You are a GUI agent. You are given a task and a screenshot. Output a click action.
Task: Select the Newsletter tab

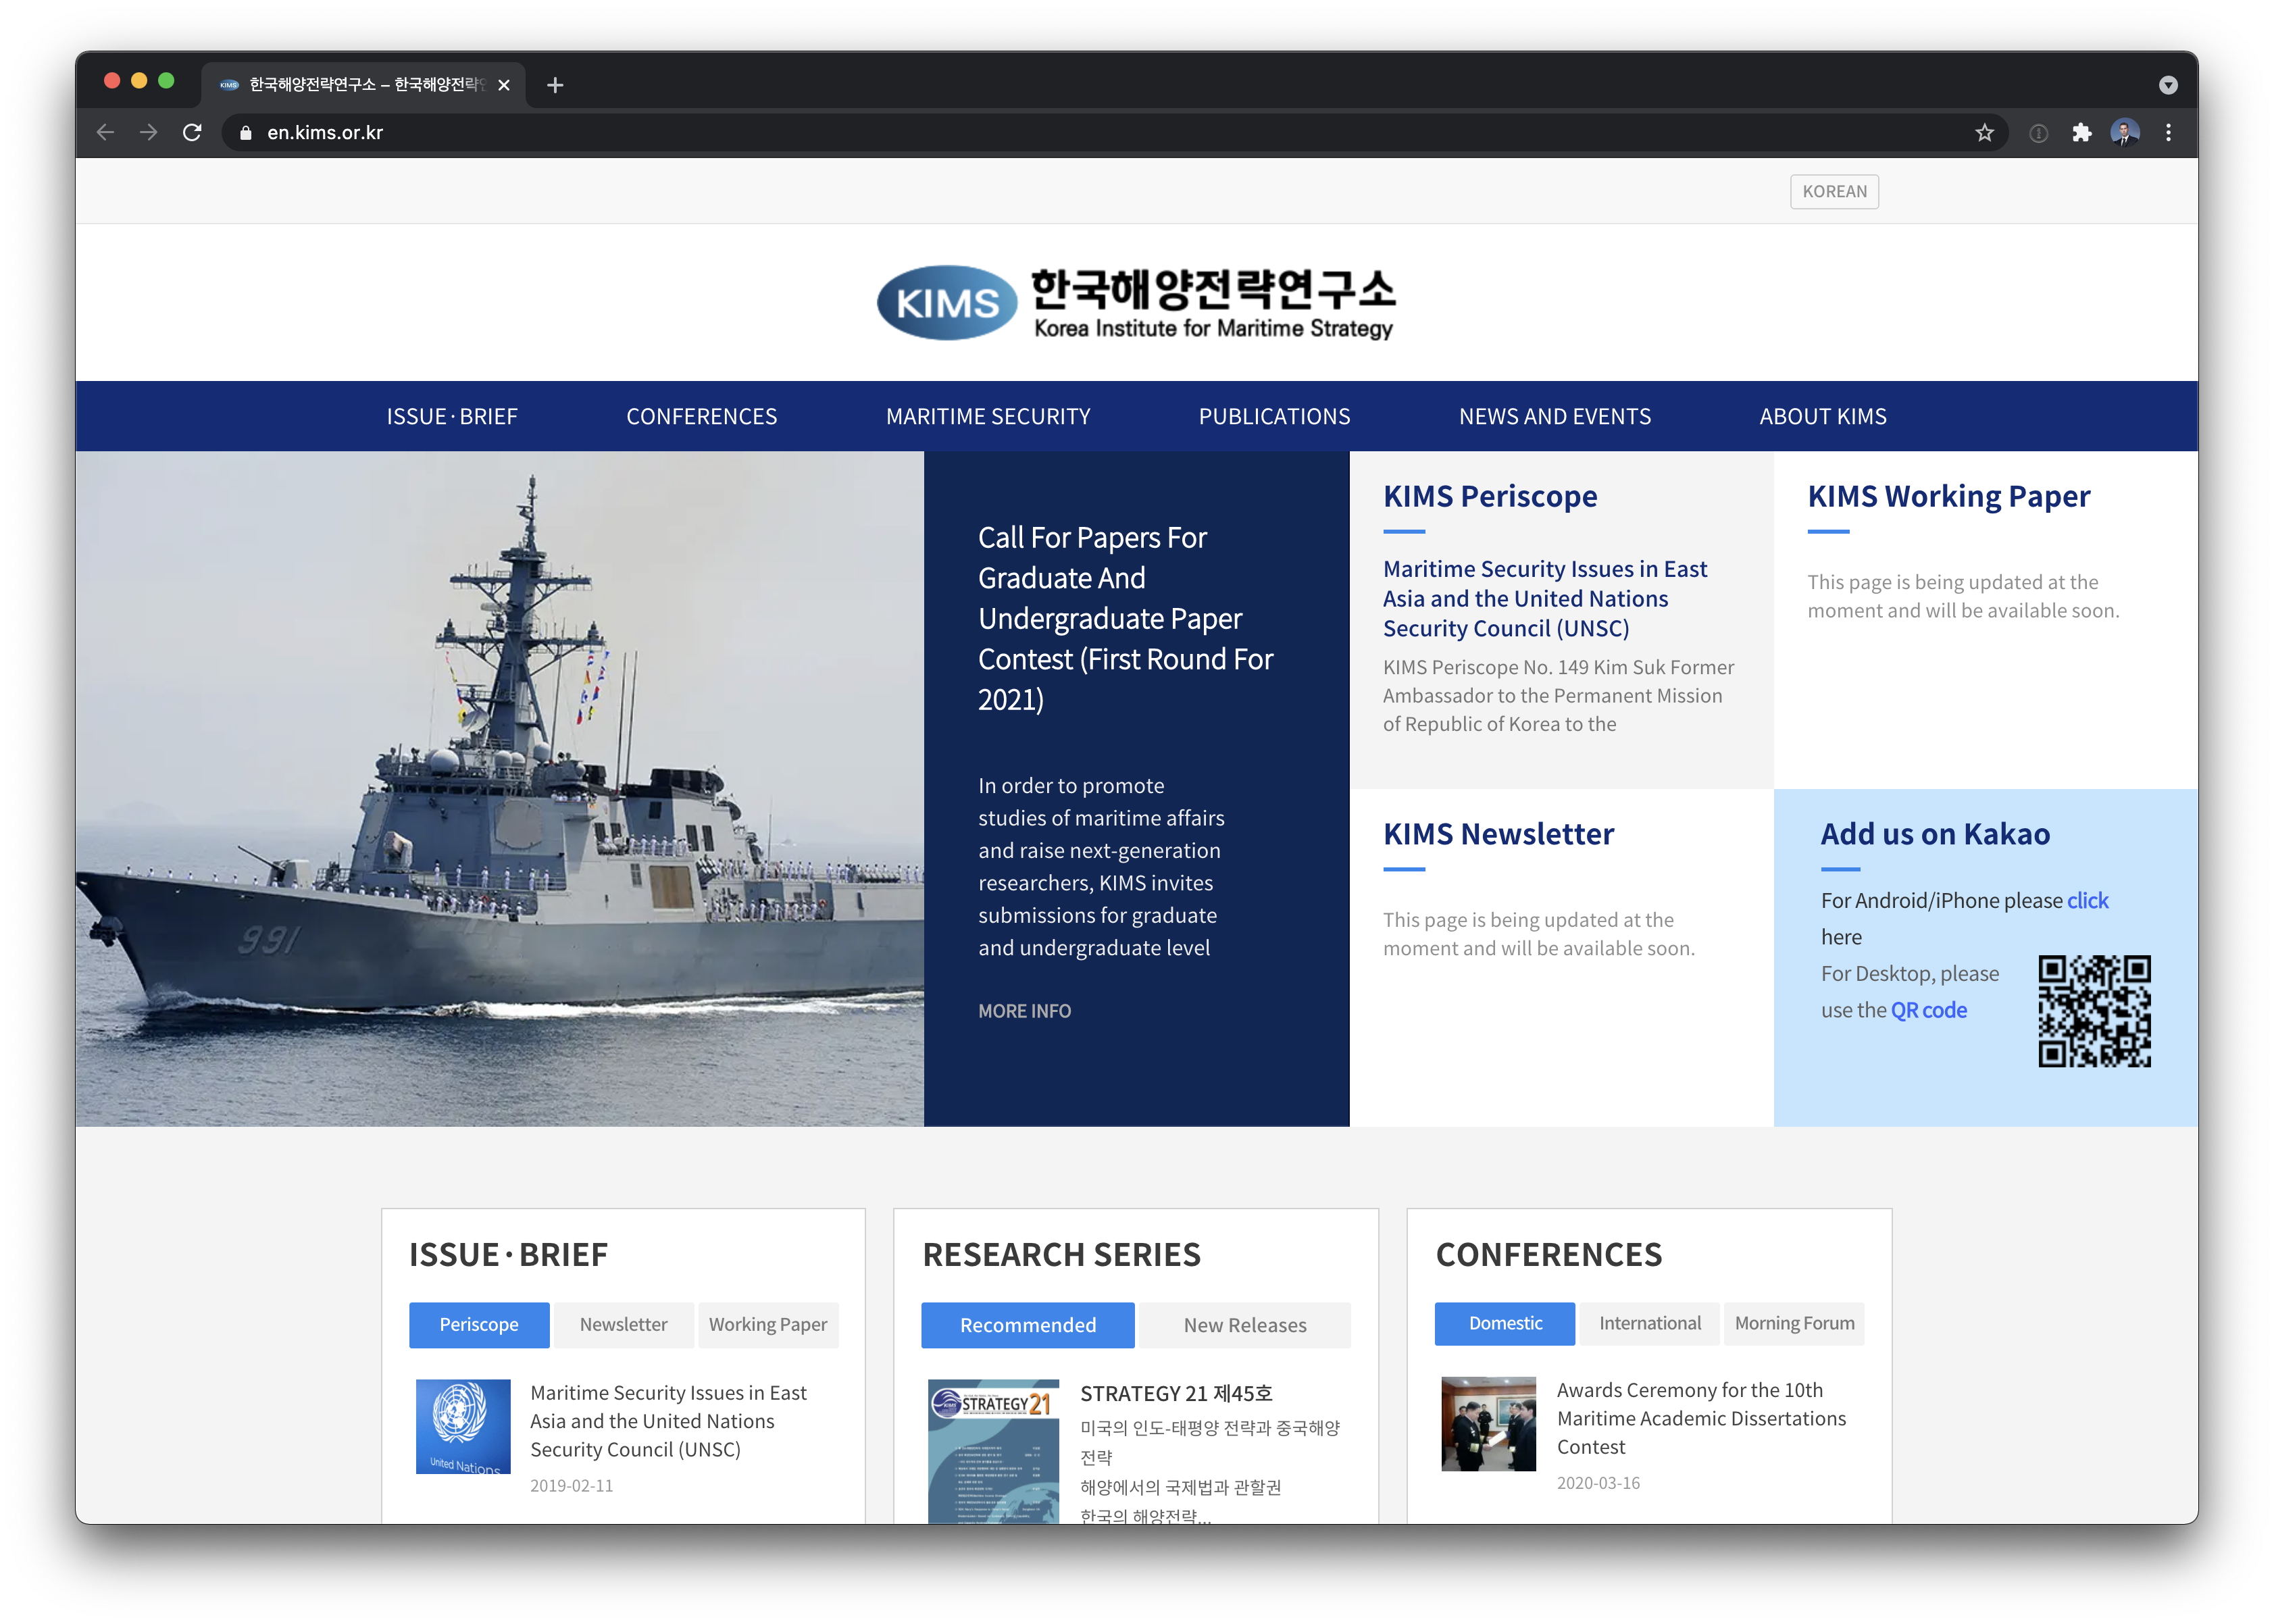624,1325
